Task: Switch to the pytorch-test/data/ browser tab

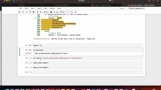Action: (x=61, y=5)
